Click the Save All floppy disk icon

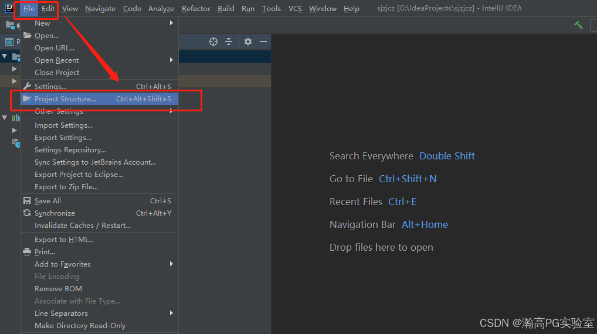[x=27, y=200]
